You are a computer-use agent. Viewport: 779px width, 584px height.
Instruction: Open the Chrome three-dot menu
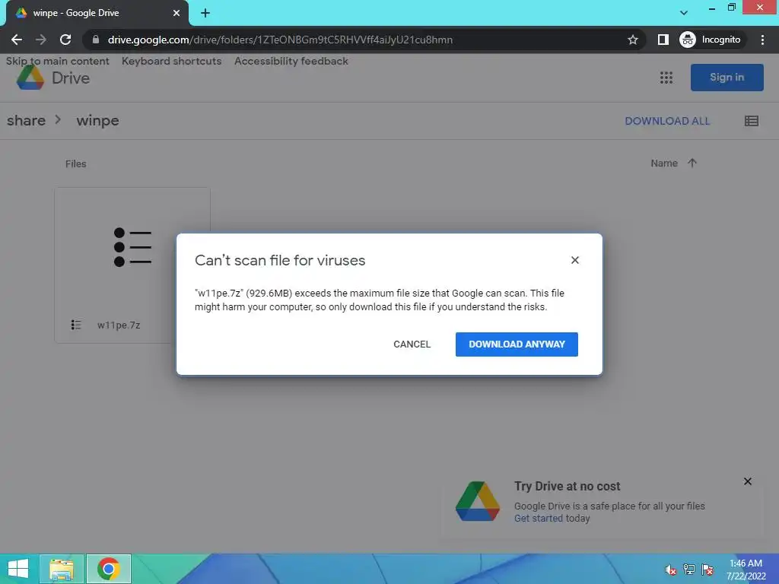[x=762, y=40]
